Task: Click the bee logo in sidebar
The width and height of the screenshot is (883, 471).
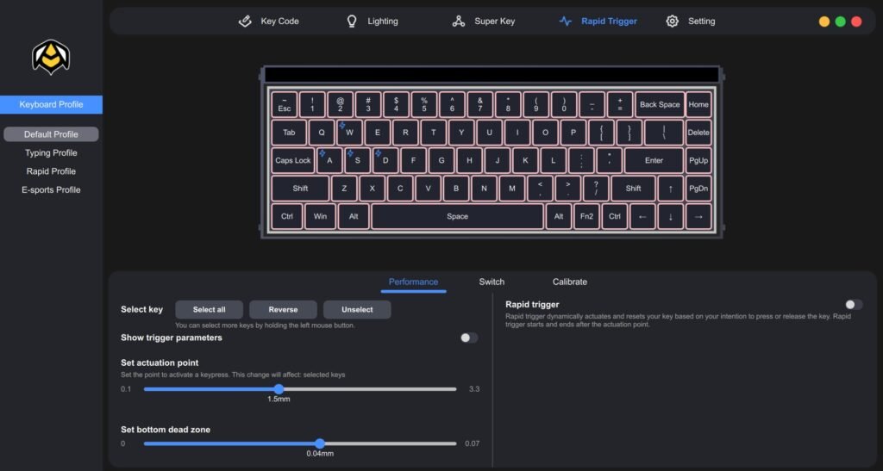Action: [51, 57]
